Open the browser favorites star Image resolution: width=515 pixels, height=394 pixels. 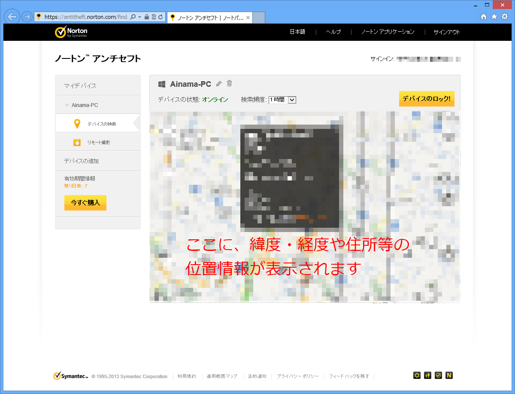tap(494, 17)
